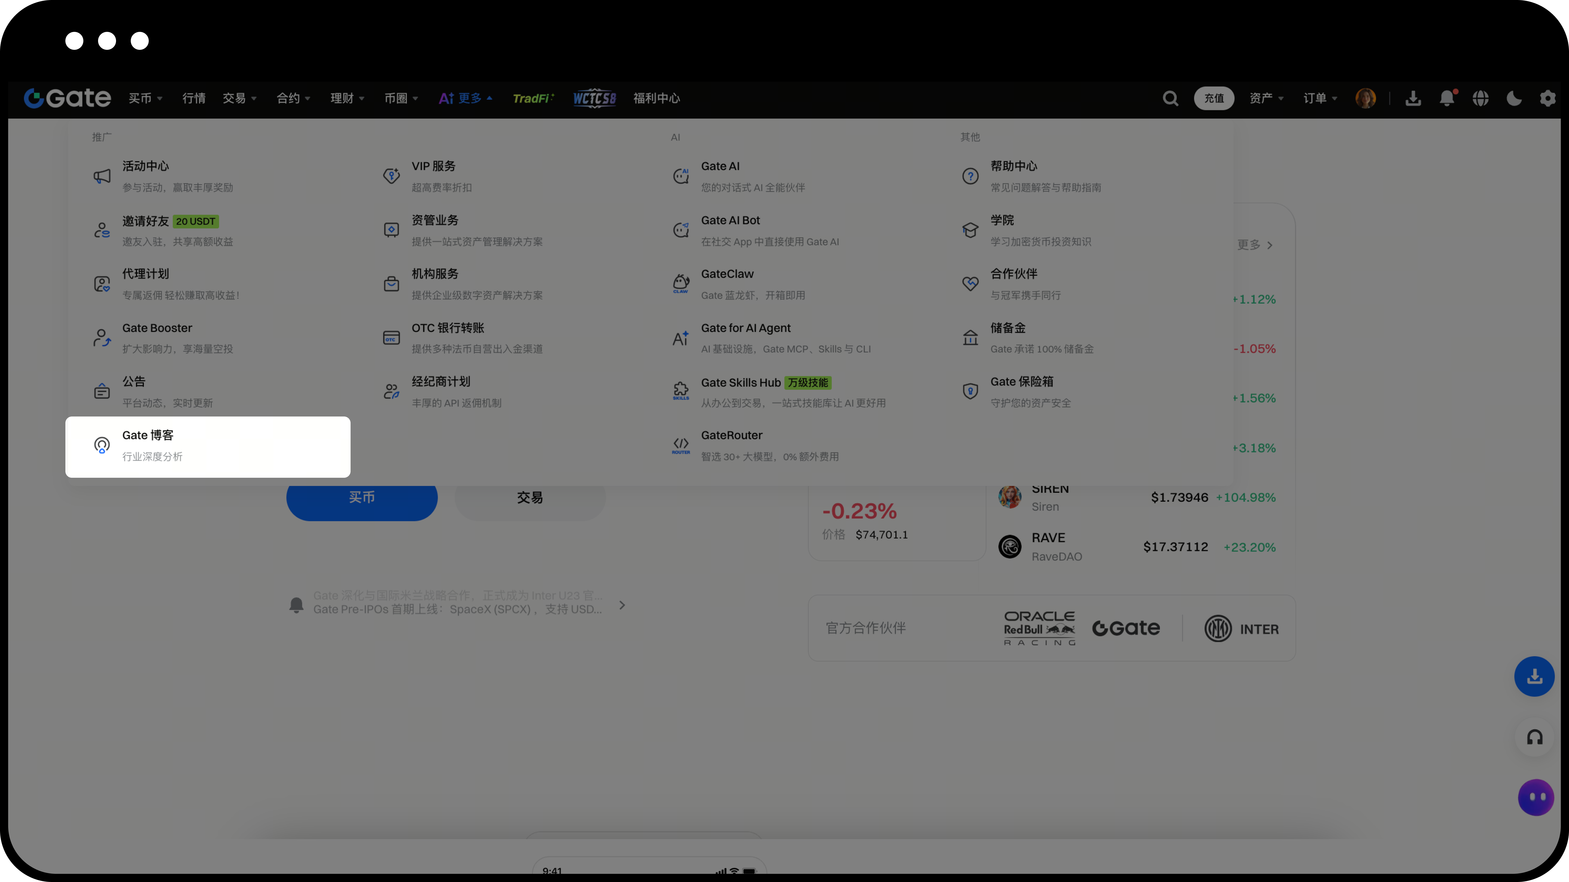This screenshot has height=882, width=1569.
Task: Select the Gate 博客 menu entry
Action: tap(208, 446)
